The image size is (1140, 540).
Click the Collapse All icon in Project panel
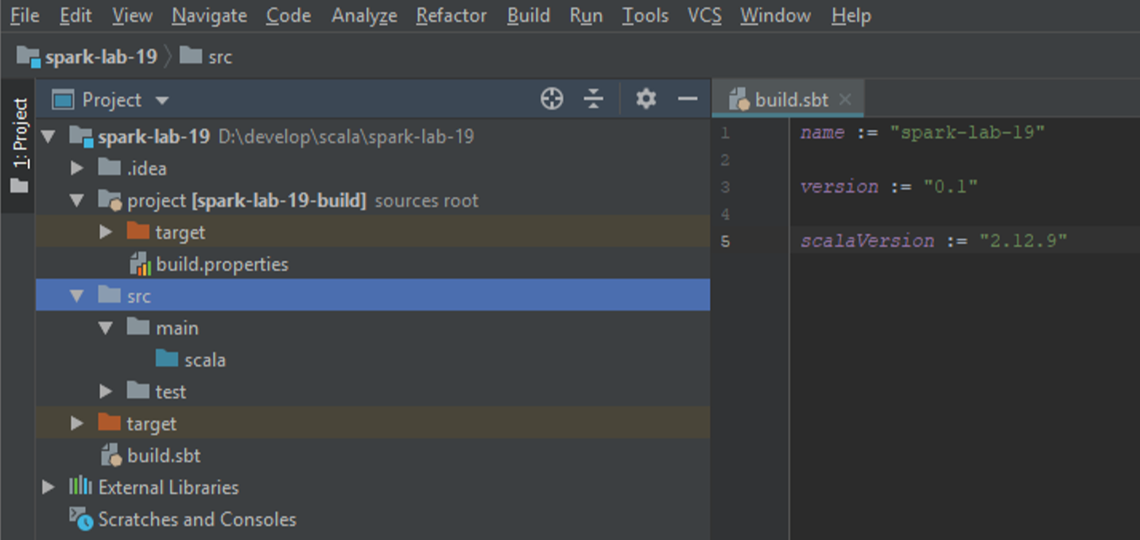[594, 99]
